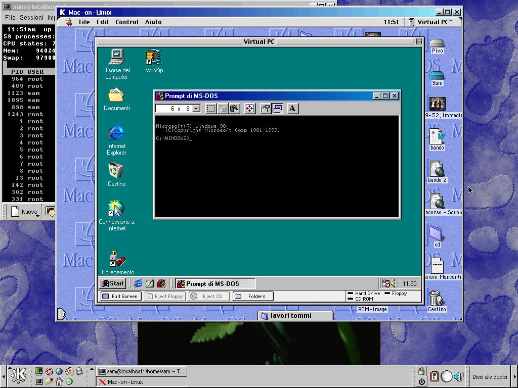The image size is (518, 388).
Task: Select the Windows Cestino recycle bin icon
Action: coord(116,175)
